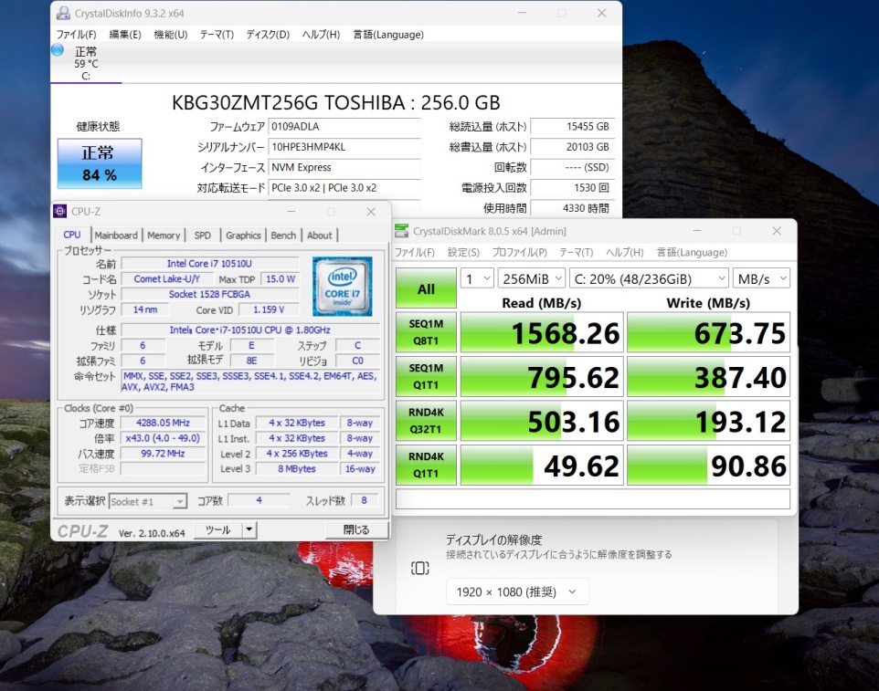Click the firmware field showing 0109ADLA
The image size is (879, 691).
coord(344,127)
